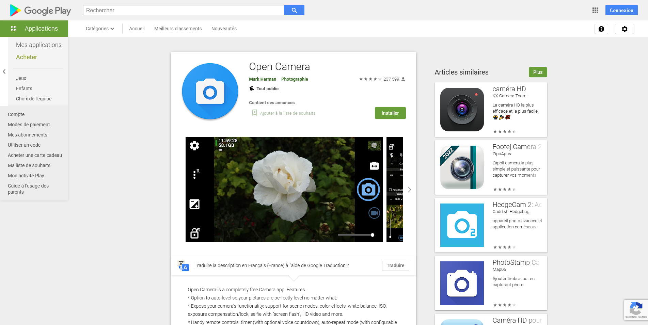Collapse the sidebar with left chevron
Image resolution: width=648 pixels, height=325 pixels.
tap(4, 71)
